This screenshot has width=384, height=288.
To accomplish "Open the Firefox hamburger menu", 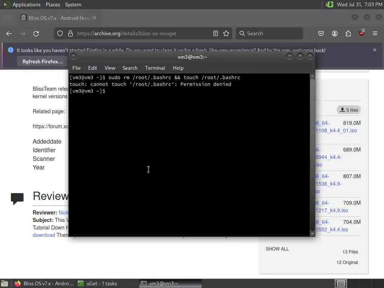I will [375, 33].
